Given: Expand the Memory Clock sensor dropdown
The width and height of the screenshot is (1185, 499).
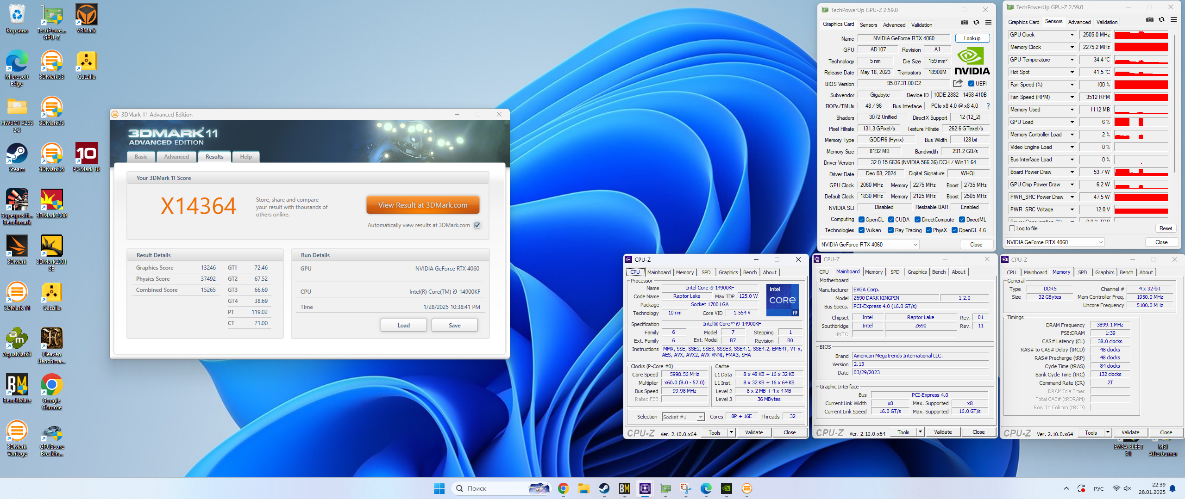Looking at the screenshot, I should coord(1072,47).
